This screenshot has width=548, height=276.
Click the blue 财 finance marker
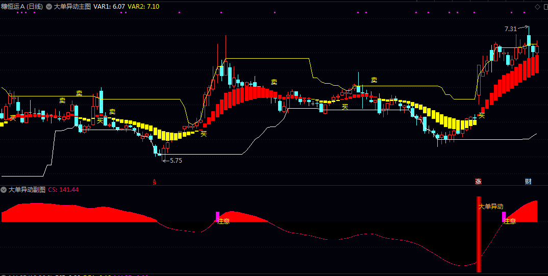click(x=528, y=181)
